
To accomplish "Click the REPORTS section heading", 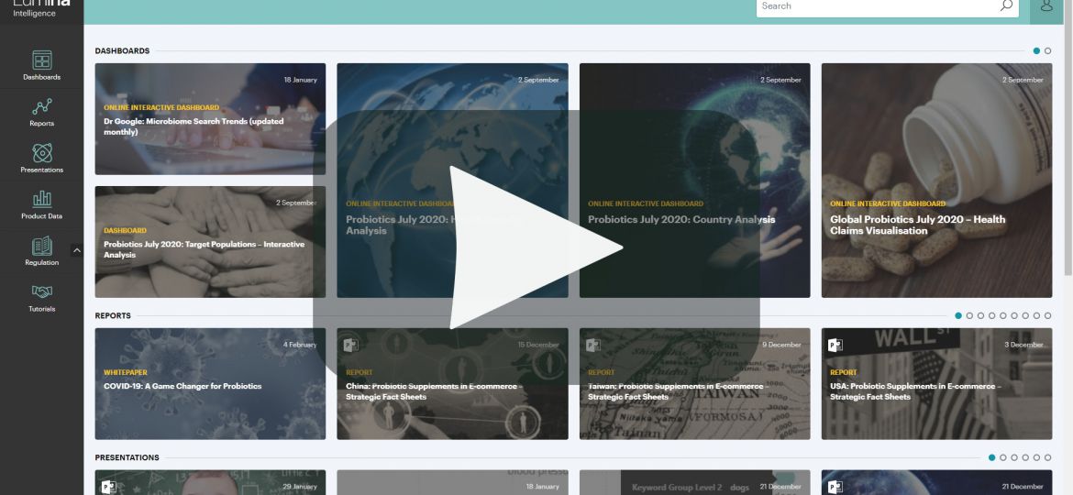I will (113, 316).
